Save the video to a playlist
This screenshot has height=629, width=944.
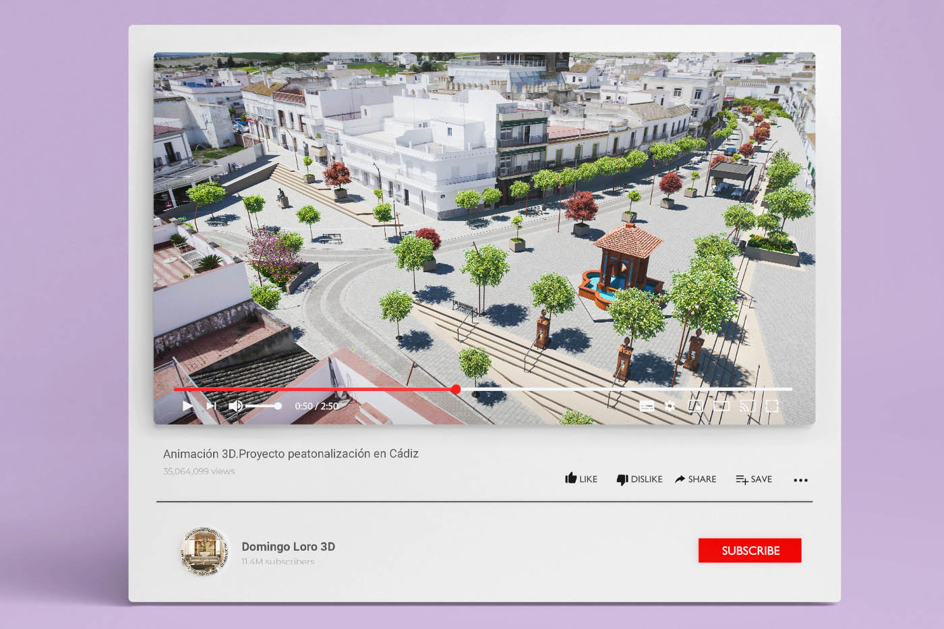pyautogui.click(x=753, y=479)
